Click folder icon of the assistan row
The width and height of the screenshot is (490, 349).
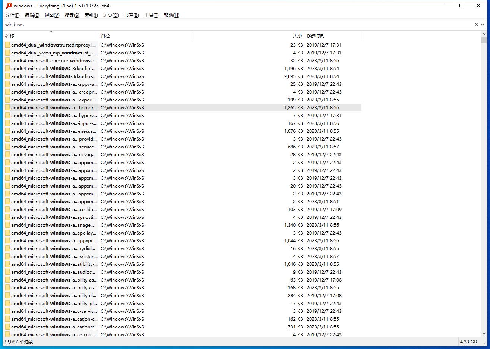(7, 256)
